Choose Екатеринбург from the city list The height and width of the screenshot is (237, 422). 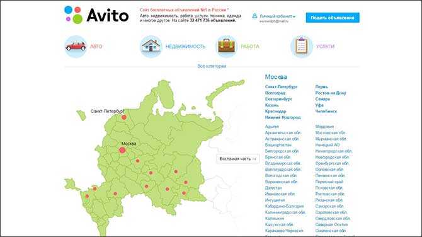tap(278, 99)
